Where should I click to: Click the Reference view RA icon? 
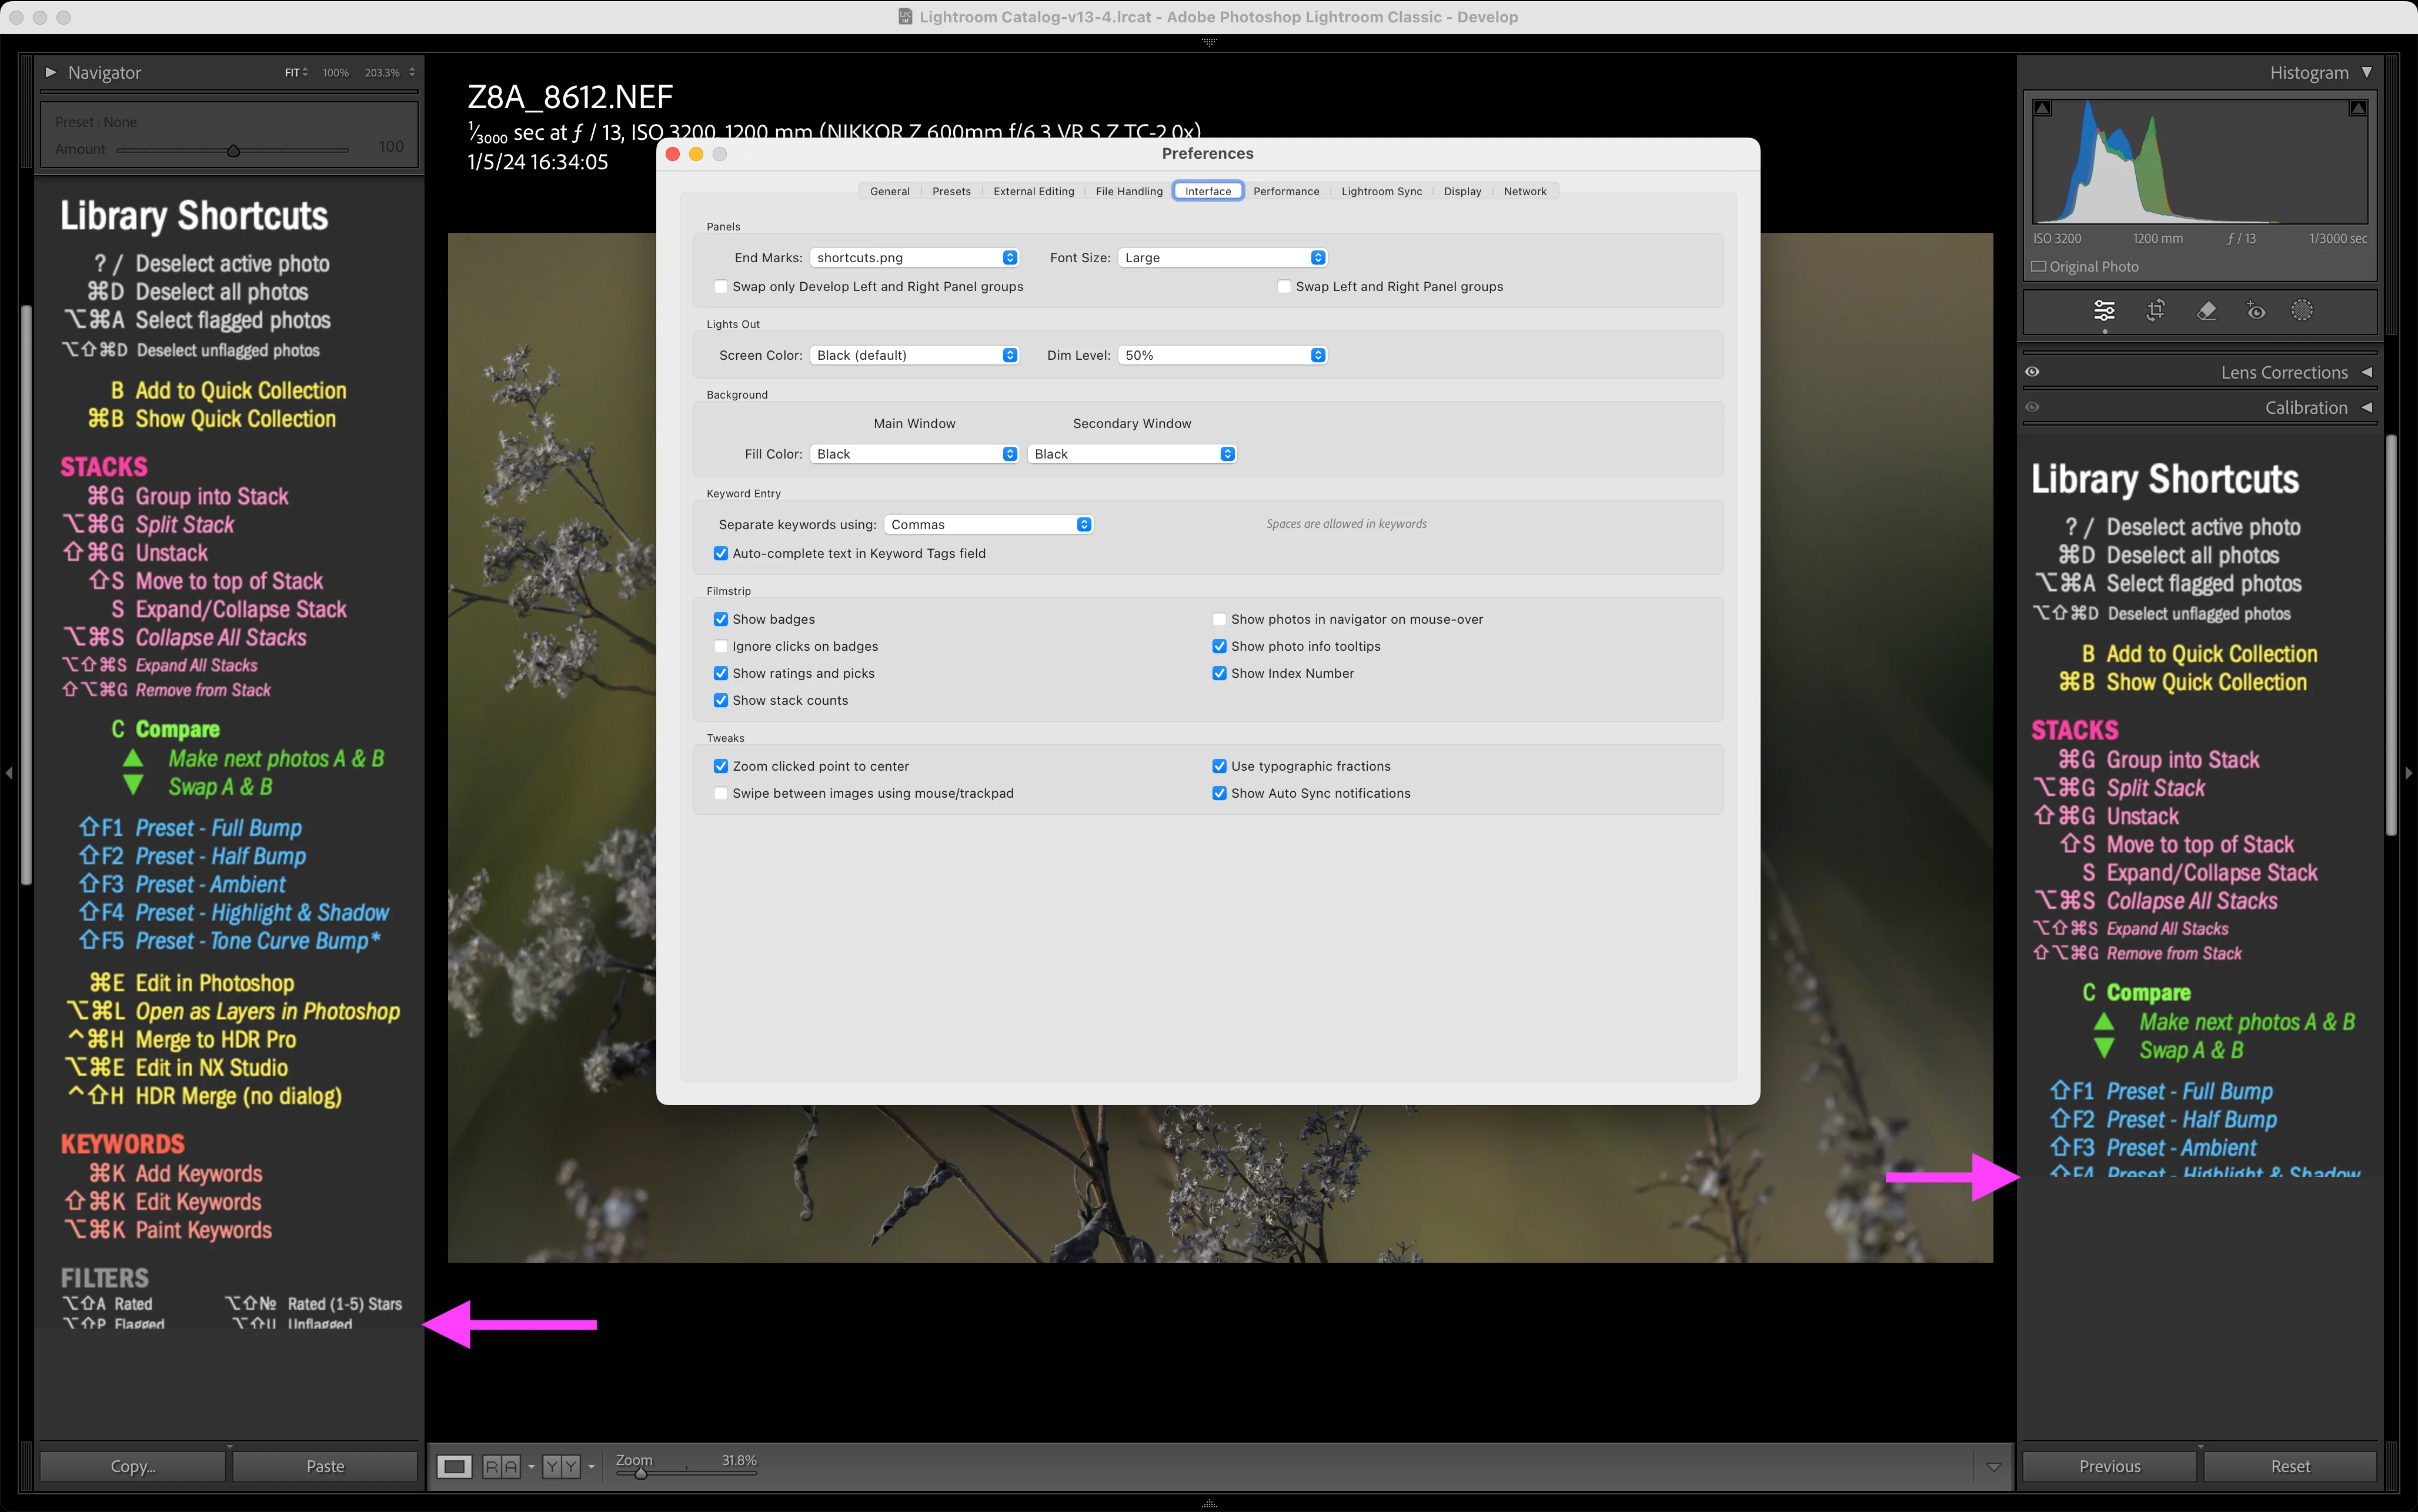coord(501,1466)
